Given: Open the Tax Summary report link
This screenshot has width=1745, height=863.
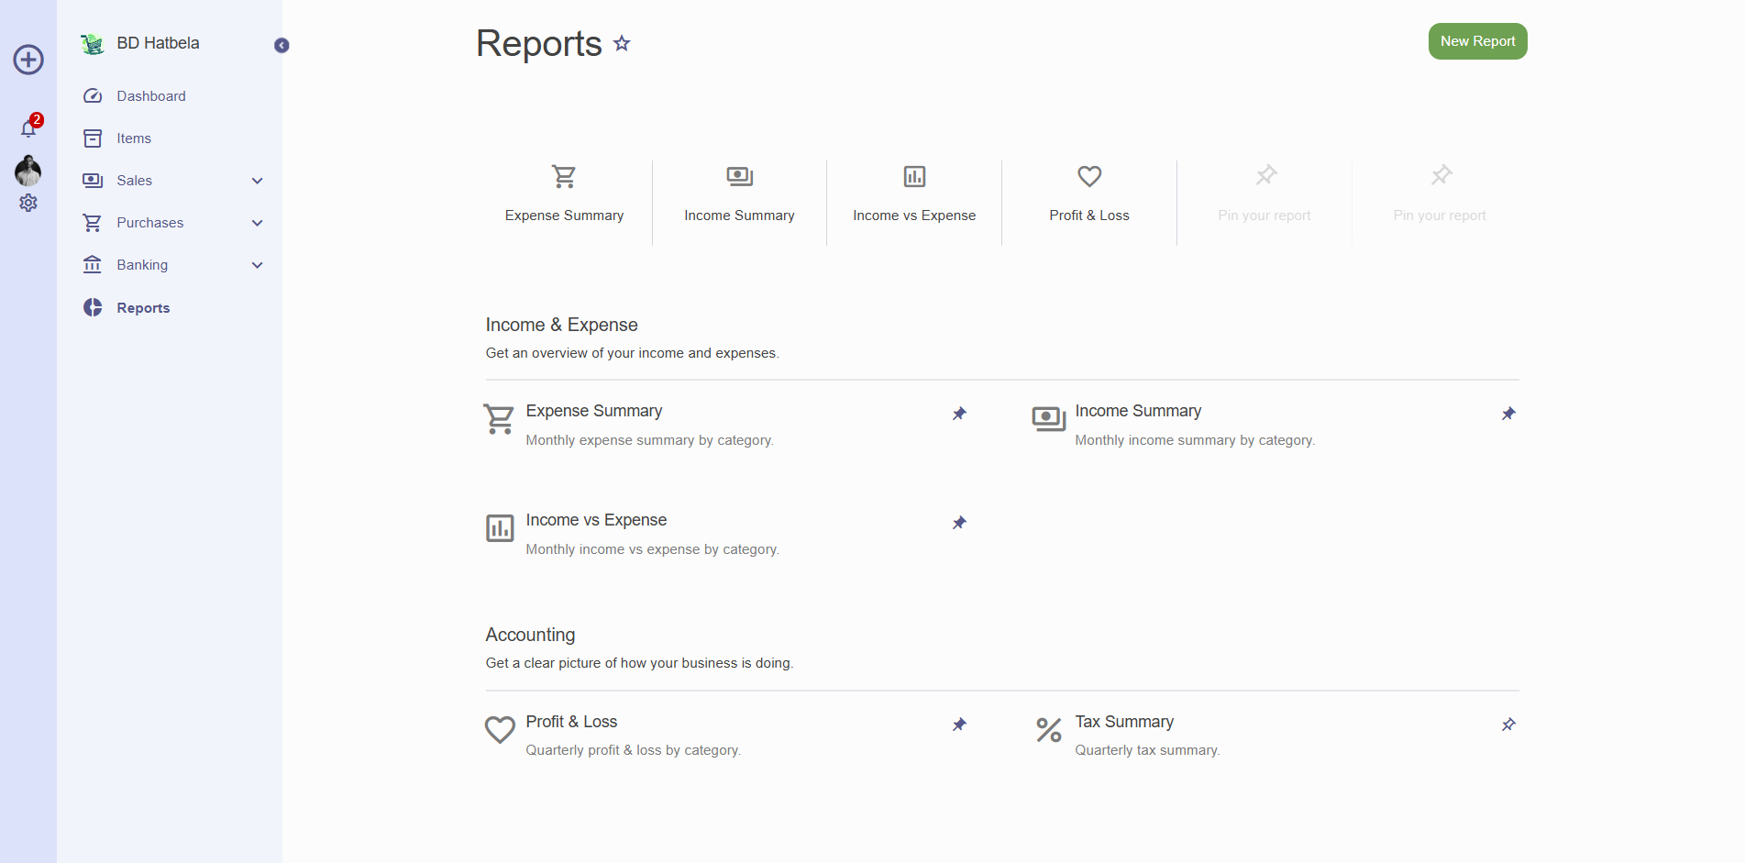Looking at the screenshot, I should 1124,722.
